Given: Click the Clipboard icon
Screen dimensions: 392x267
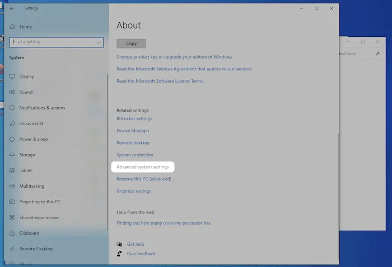Looking at the screenshot, I should [12, 233].
